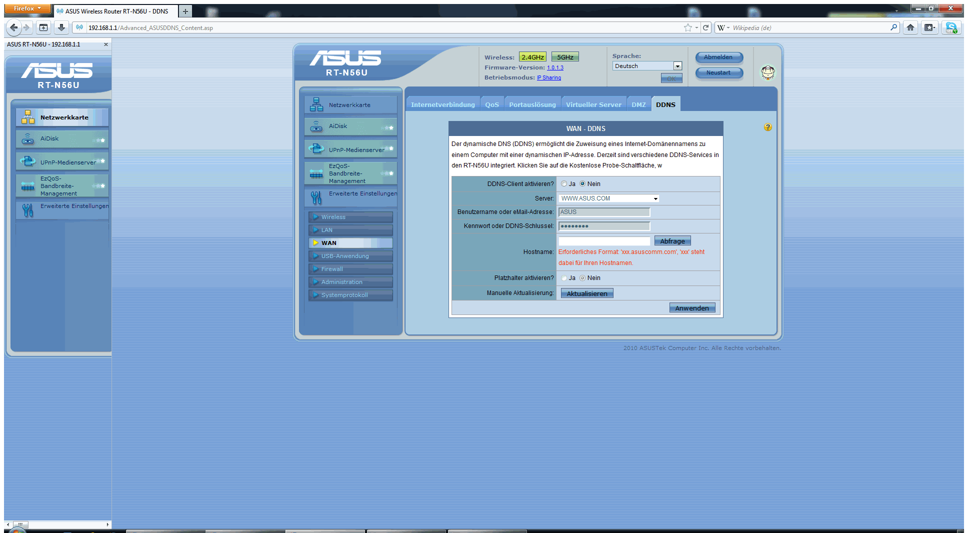Viewport: 968px width, 533px height.
Task: Click the Skype toolbar extension icon
Action: (951, 27)
